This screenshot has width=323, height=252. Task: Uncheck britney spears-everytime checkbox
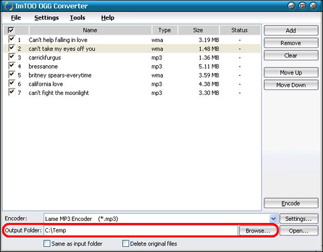click(x=12, y=74)
